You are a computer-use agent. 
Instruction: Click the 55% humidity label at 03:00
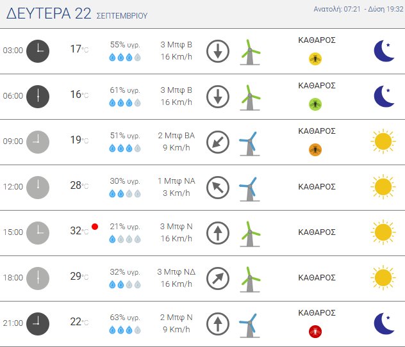125,45
